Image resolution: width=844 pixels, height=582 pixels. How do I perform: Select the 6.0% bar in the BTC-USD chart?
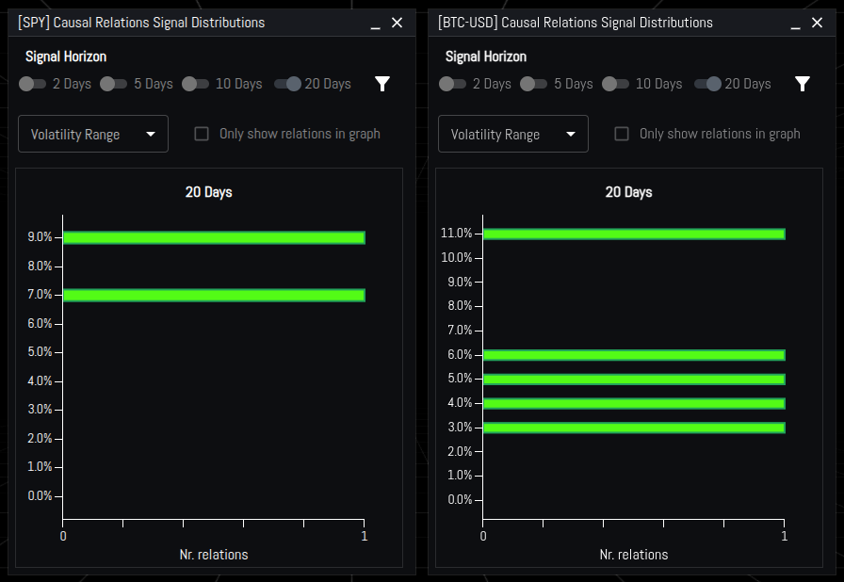[x=634, y=355]
